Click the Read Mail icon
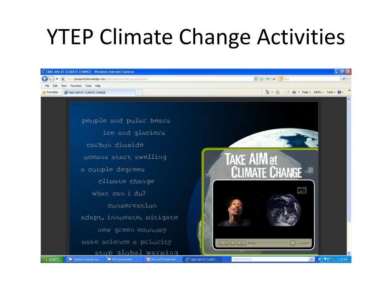Screen dimensions: 392x294 287,92
